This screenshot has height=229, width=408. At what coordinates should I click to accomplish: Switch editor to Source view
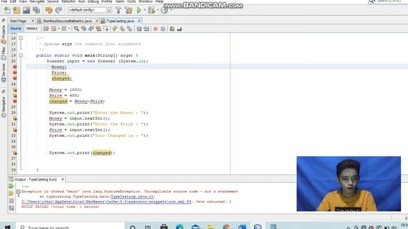click(16, 28)
